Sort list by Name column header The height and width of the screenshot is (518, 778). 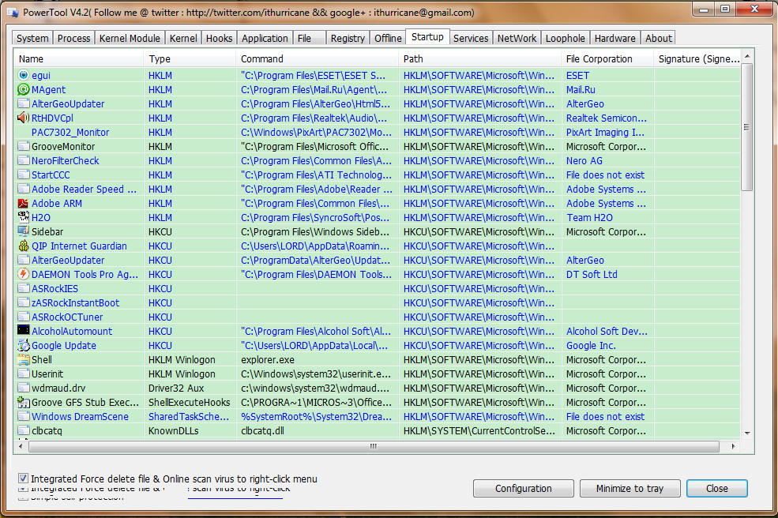click(78, 58)
